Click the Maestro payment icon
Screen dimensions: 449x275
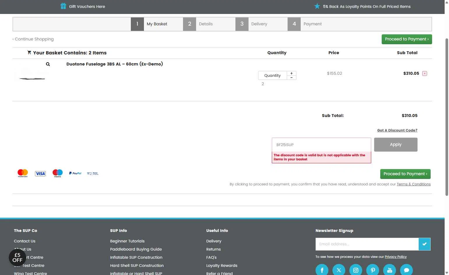(x=57, y=173)
